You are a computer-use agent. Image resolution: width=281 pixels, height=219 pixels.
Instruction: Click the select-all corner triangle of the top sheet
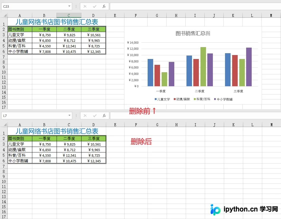5,15
